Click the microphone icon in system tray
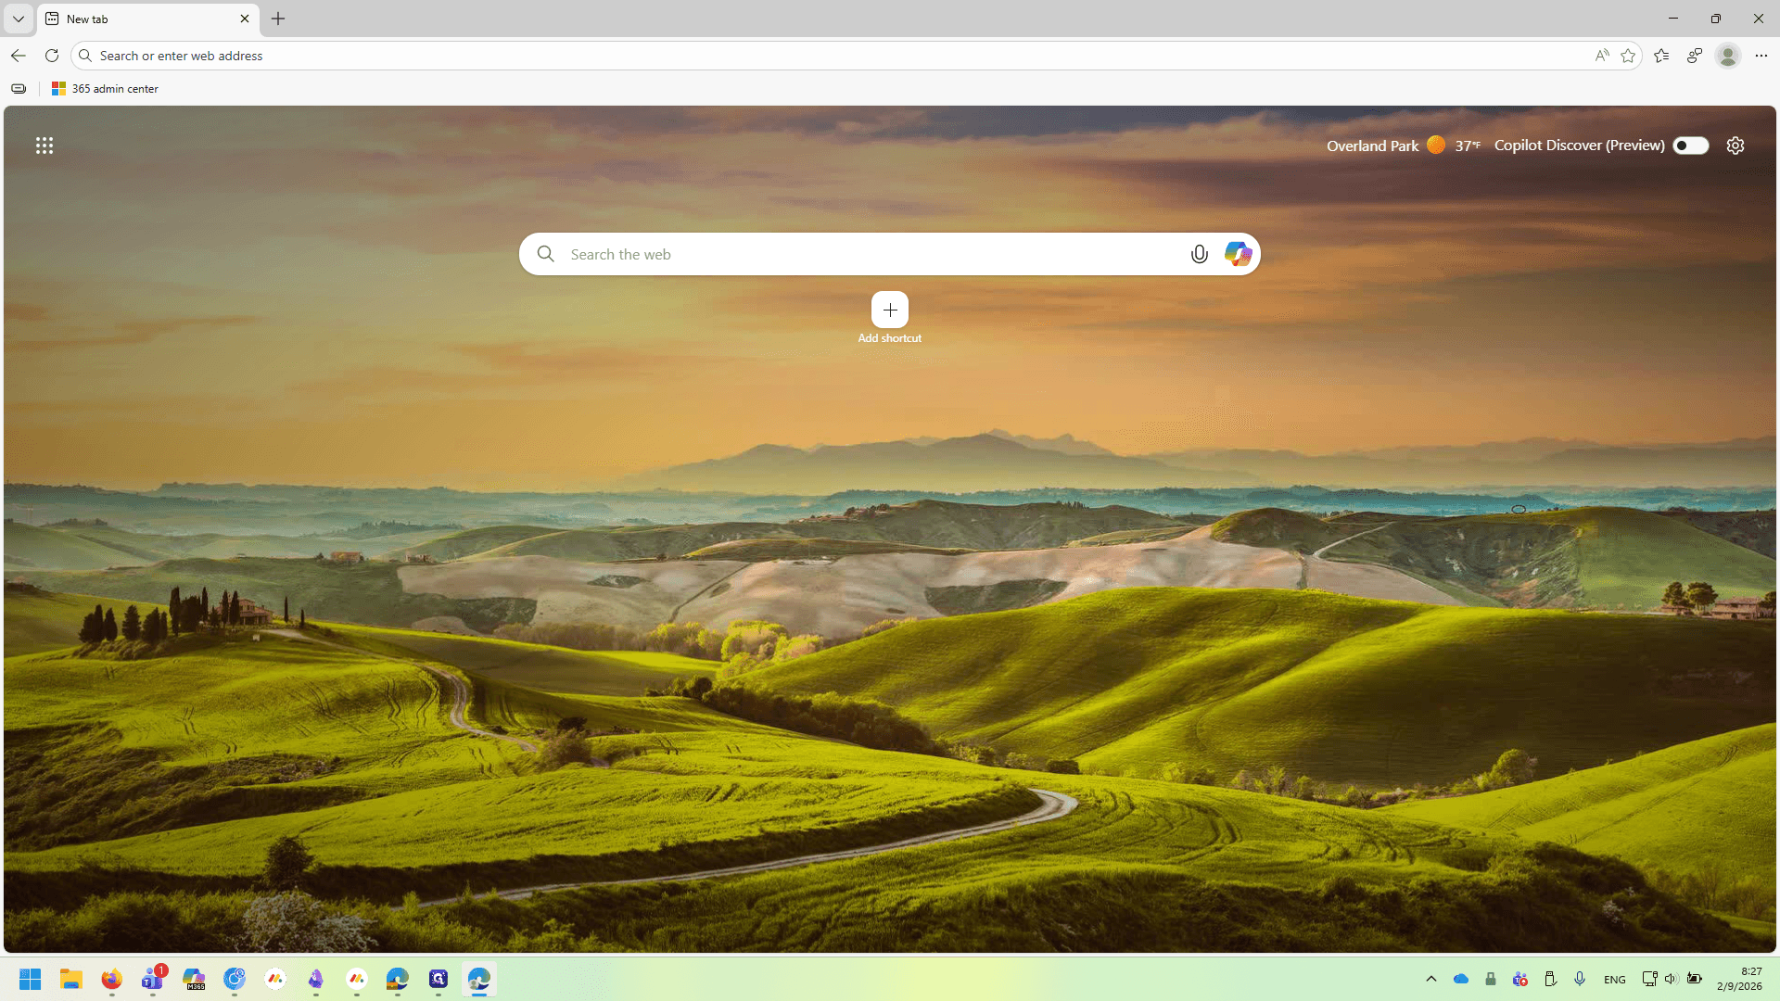 (x=1580, y=979)
